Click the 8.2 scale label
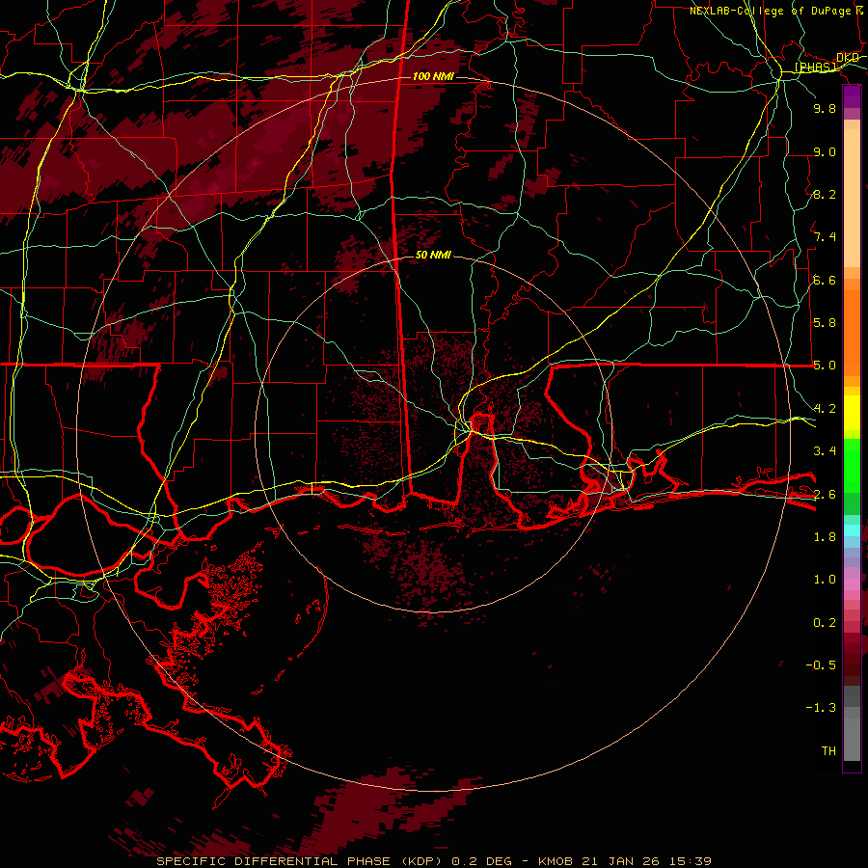 click(x=825, y=194)
